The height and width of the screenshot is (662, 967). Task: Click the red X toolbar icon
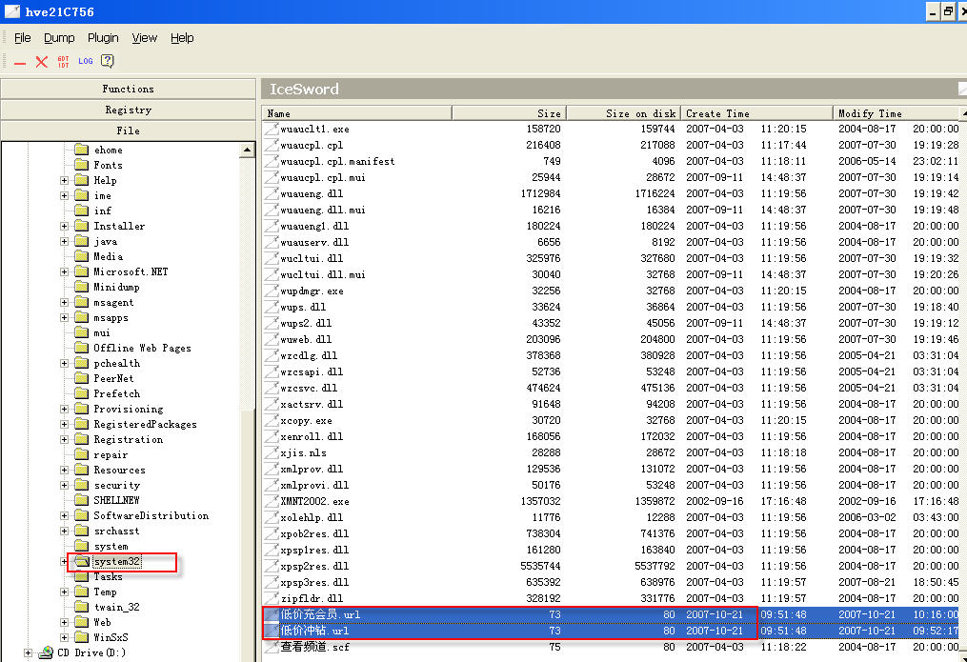pyautogui.click(x=42, y=62)
